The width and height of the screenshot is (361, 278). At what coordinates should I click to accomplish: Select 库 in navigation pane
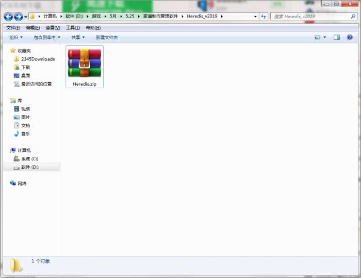pos(20,101)
